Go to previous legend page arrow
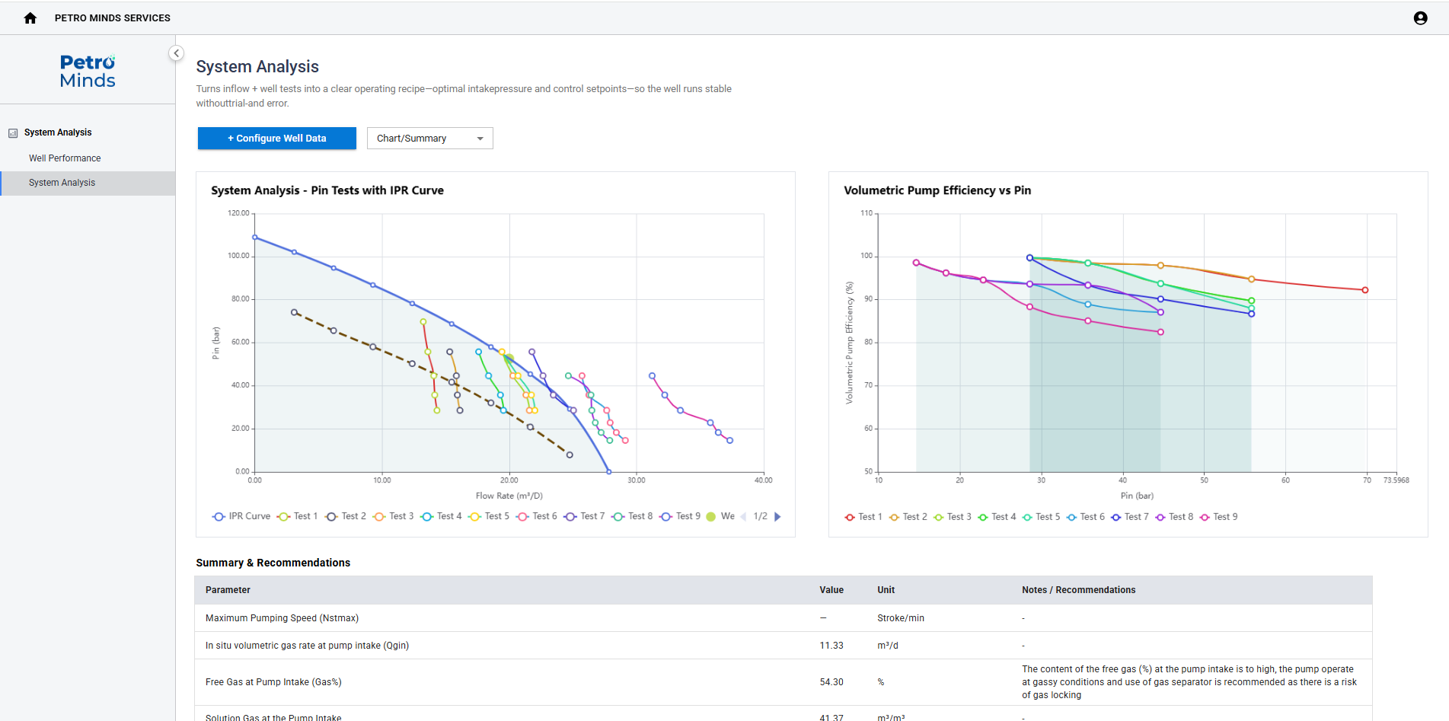 click(x=743, y=517)
